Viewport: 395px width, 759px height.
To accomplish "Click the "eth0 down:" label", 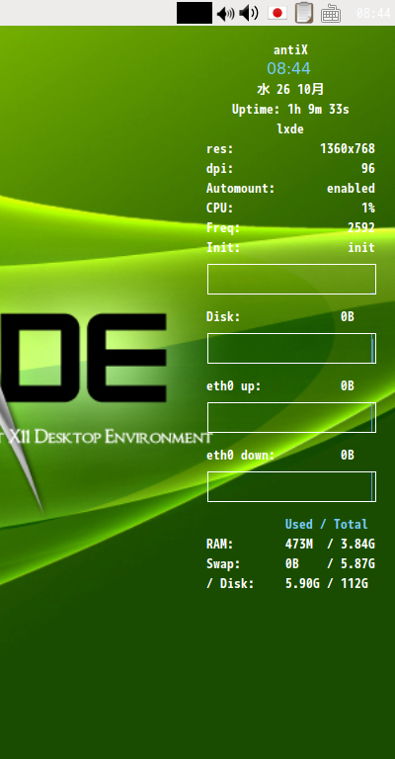I will pyautogui.click(x=241, y=456).
